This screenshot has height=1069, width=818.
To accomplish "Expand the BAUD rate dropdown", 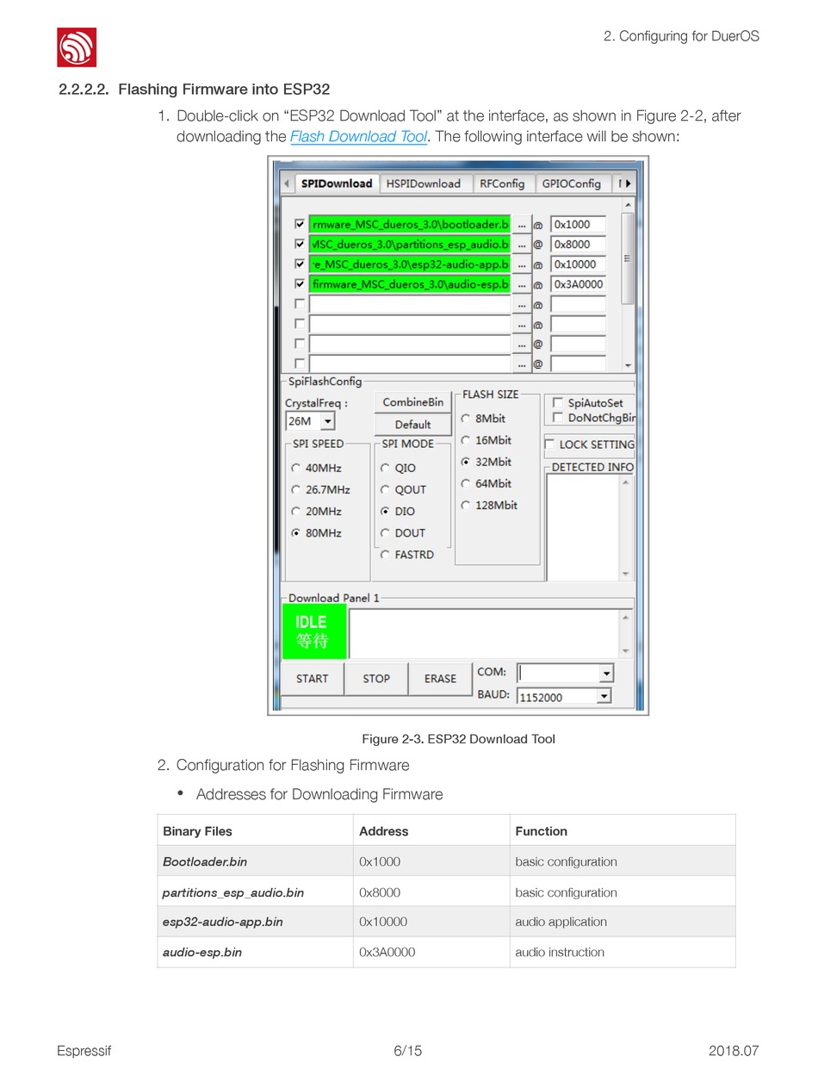I will click(x=604, y=696).
